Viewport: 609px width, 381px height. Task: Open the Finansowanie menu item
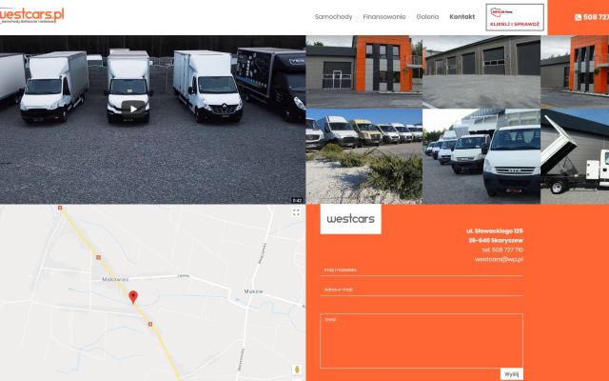384,17
